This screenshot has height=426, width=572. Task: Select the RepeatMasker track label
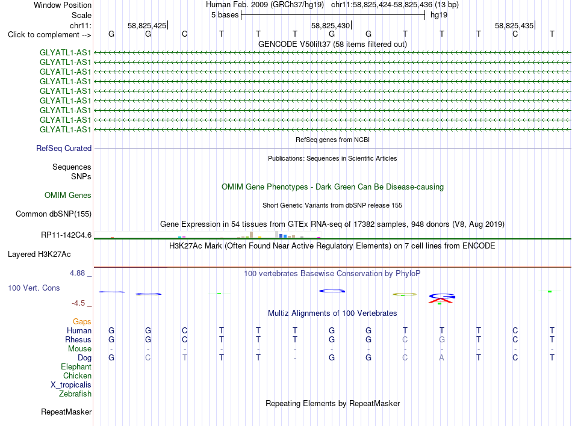(66, 412)
